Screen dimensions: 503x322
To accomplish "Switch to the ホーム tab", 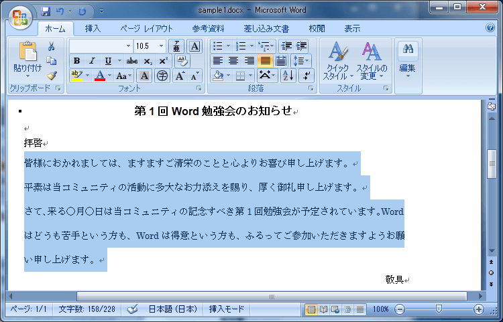I will 55,29.
